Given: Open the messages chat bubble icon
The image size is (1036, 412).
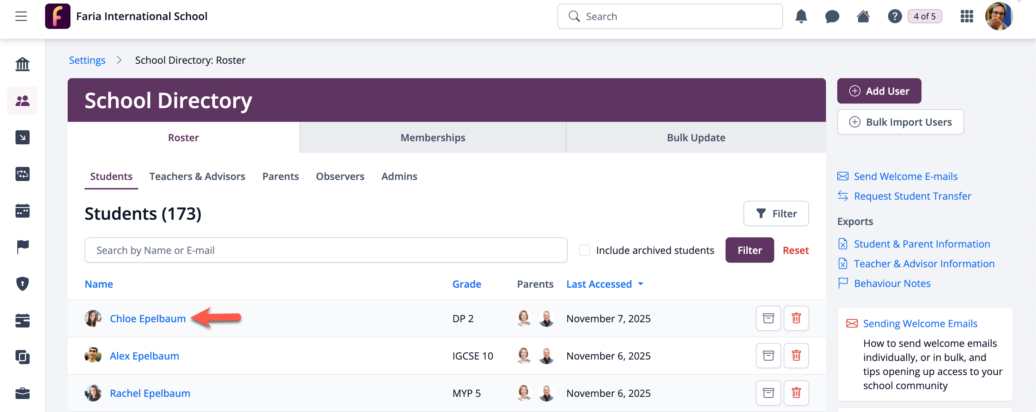Looking at the screenshot, I should [831, 16].
